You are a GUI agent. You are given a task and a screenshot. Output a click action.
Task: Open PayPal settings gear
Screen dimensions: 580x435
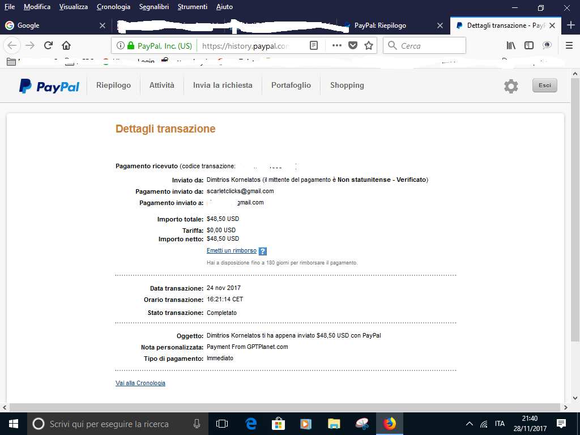point(511,86)
